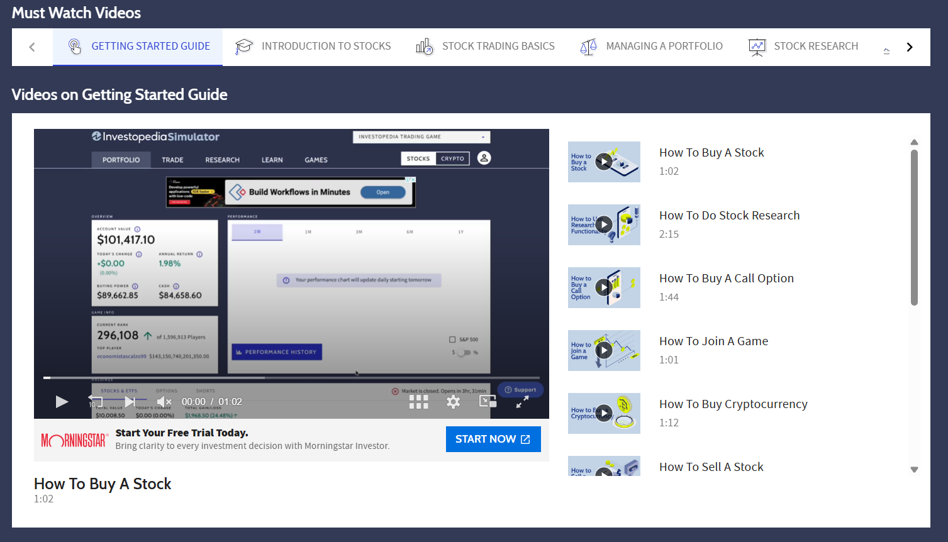The height and width of the screenshot is (542, 948).
Task: Open the How To Join A Game title
Action: tap(713, 341)
